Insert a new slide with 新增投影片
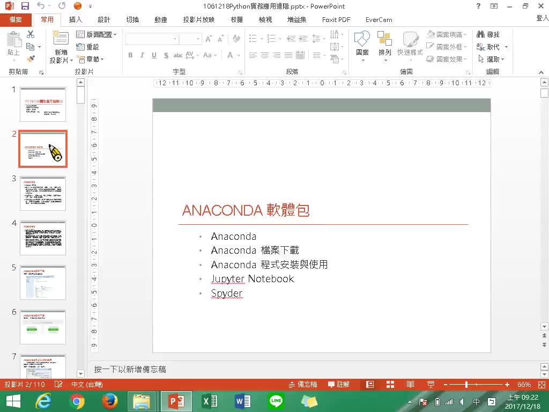549x412 pixels. [x=61, y=47]
